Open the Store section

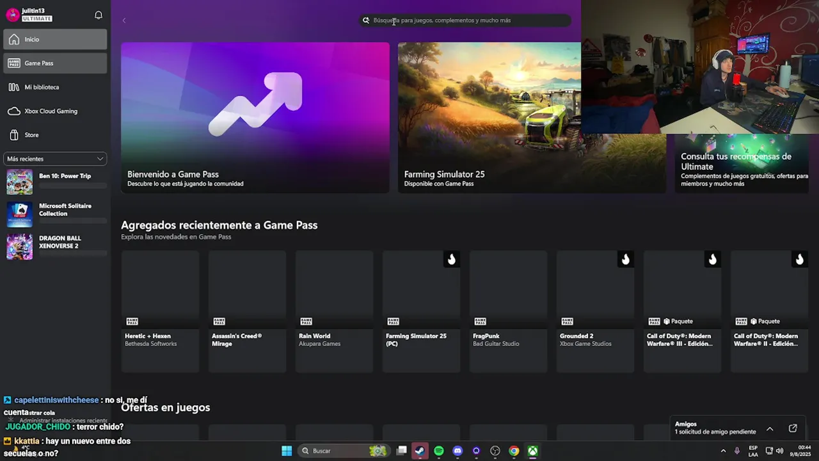tap(56, 135)
